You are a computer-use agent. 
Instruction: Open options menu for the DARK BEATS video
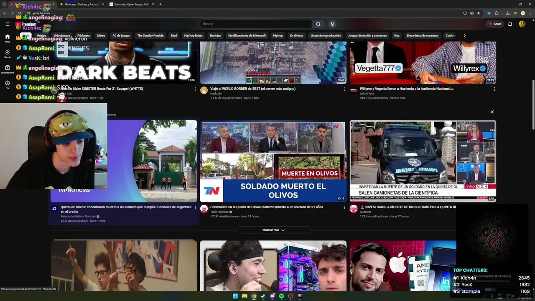195,89
